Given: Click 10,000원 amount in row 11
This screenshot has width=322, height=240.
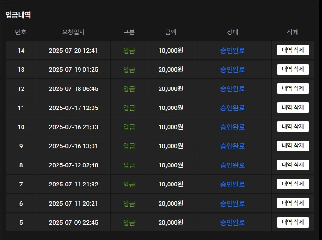Looking at the screenshot, I should point(171,108).
